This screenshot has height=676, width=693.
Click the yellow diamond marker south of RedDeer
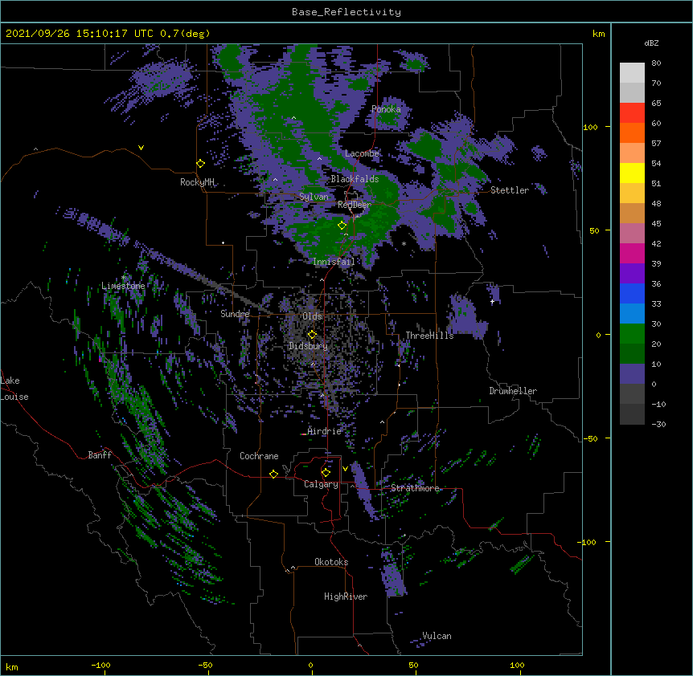pos(342,226)
